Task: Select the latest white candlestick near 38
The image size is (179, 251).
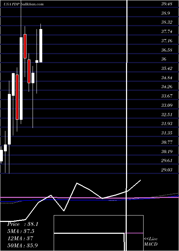Action: (x=41, y=46)
